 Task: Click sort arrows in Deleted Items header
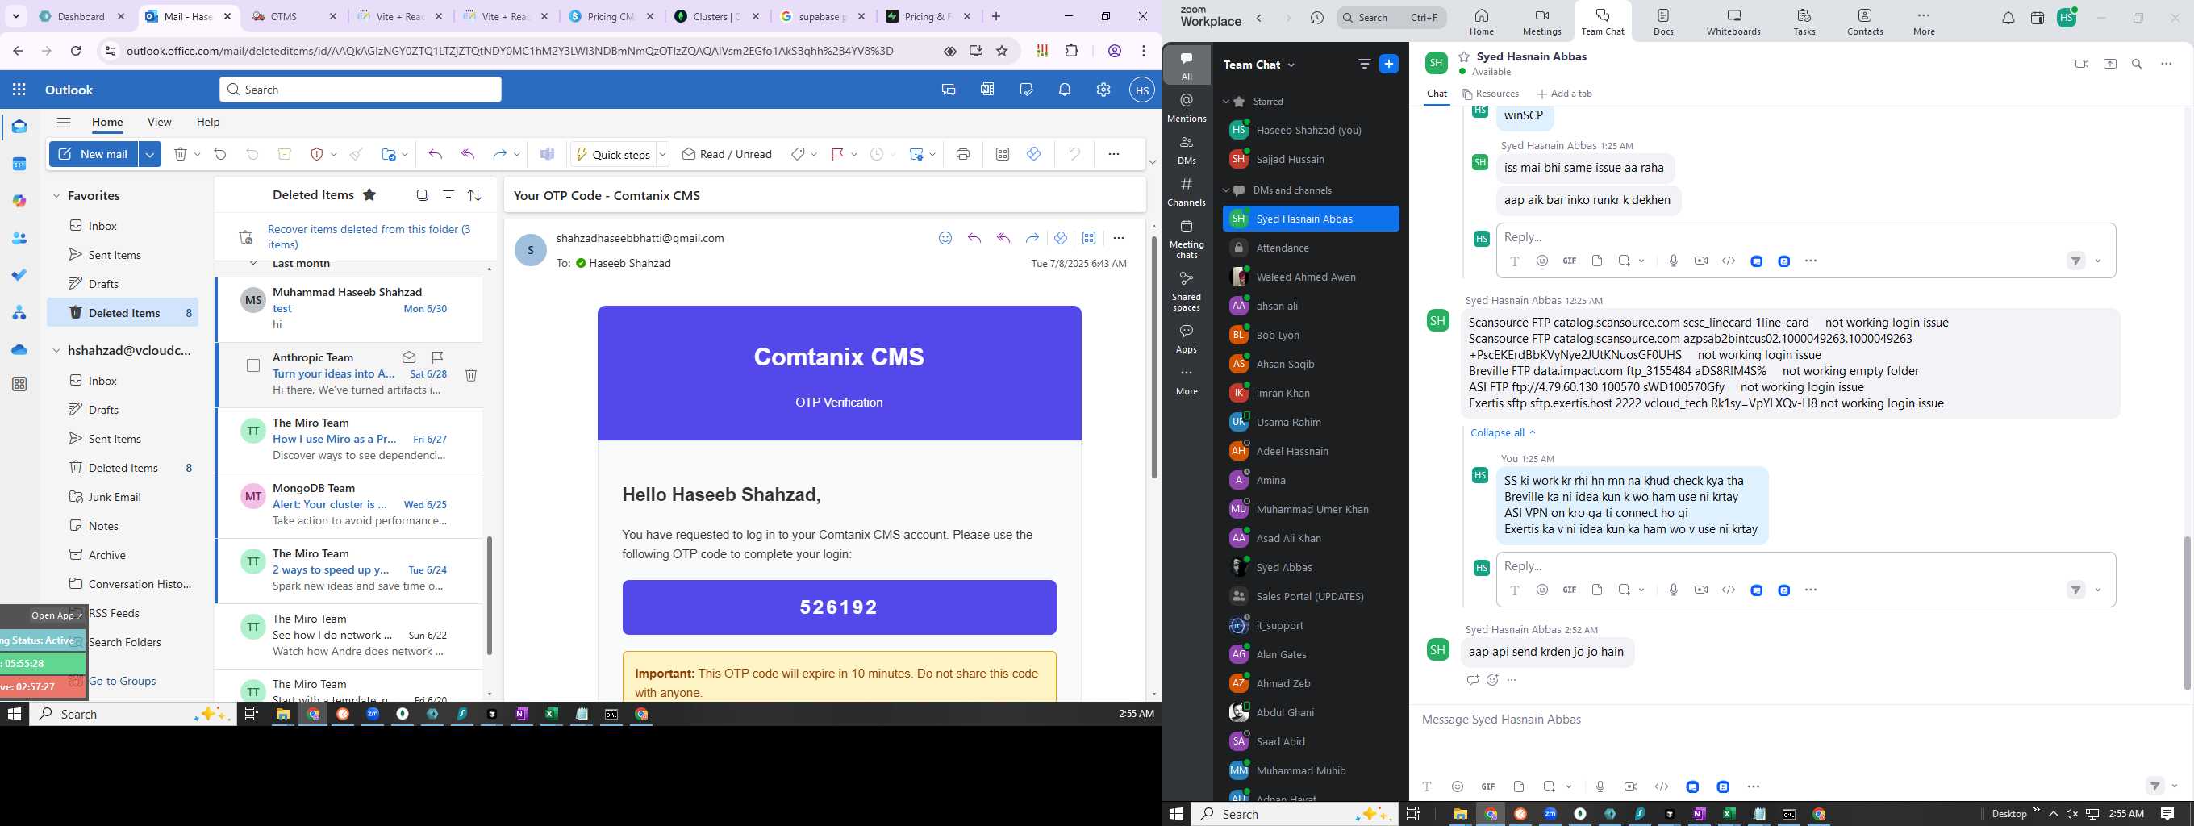click(474, 195)
